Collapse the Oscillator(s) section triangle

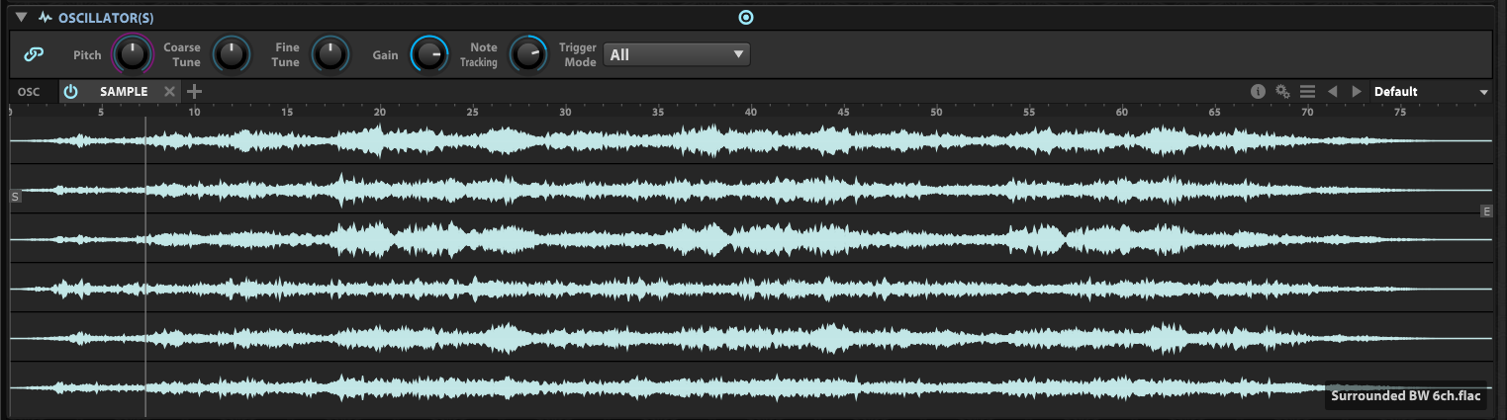22,18
